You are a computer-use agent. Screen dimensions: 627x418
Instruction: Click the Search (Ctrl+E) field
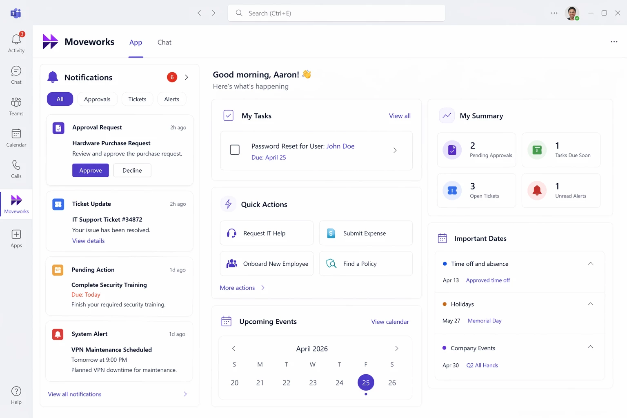click(x=336, y=13)
